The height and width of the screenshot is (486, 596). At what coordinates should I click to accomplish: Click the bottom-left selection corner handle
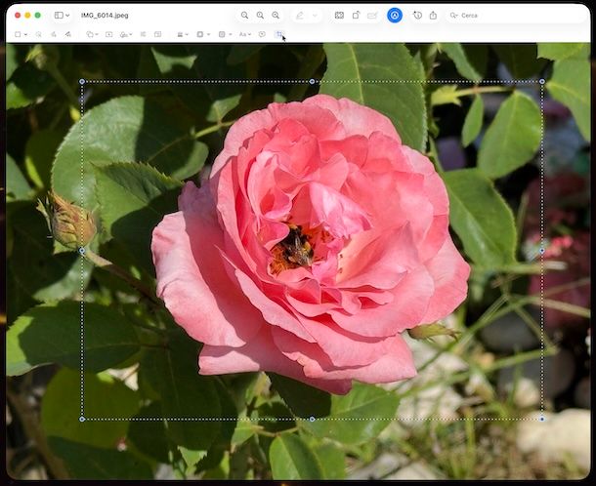[82, 420]
